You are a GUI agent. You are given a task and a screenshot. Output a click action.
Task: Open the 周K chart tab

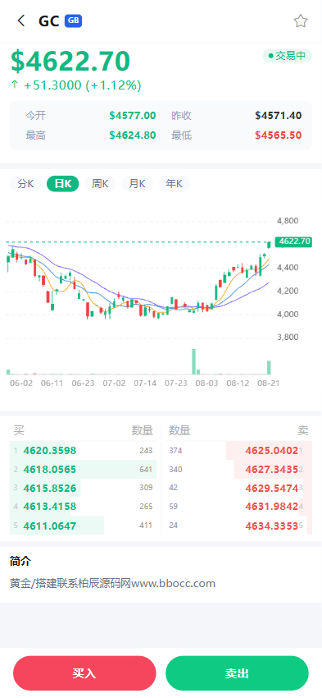(100, 183)
